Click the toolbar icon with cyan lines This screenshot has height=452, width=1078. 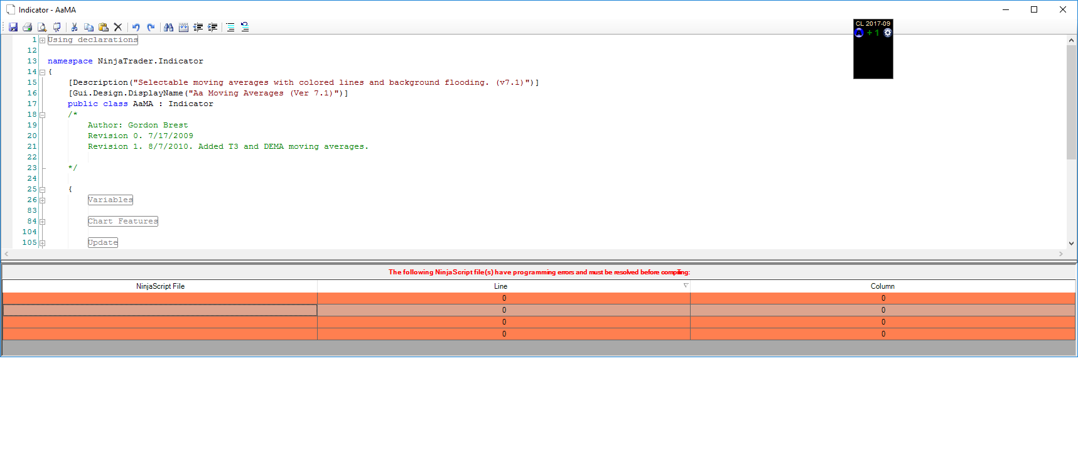coord(230,27)
